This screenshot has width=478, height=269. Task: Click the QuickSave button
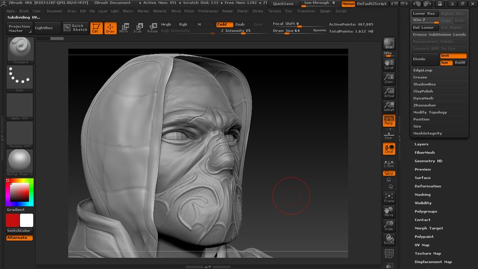click(283, 4)
